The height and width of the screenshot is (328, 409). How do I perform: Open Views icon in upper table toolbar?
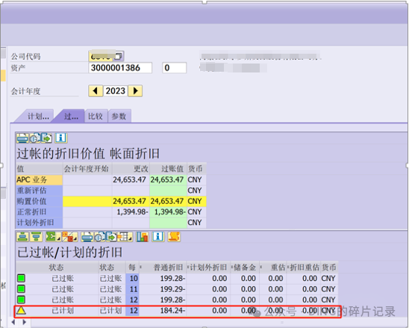pos(34,138)
